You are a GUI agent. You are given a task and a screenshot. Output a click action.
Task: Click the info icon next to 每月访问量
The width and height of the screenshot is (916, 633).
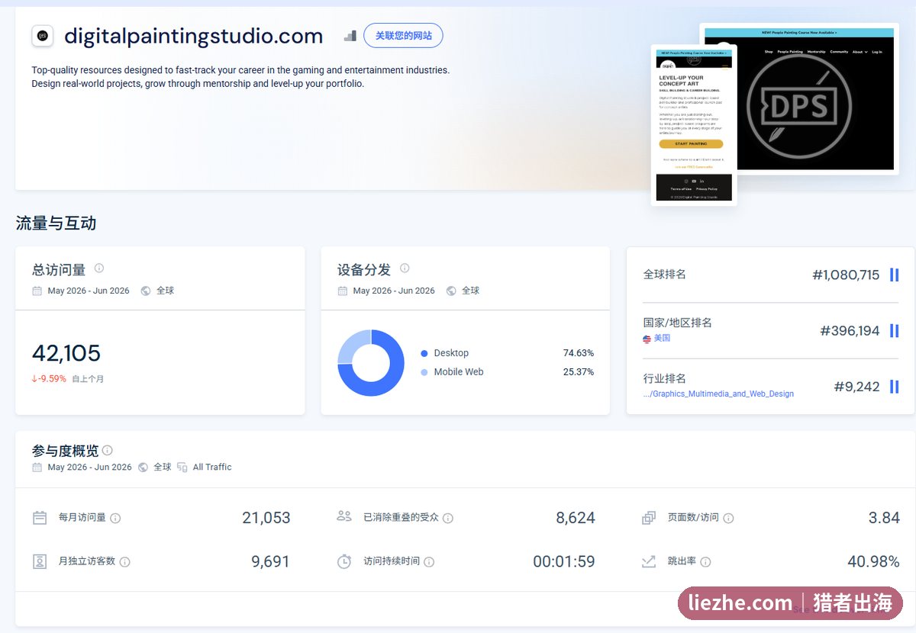tap(115, 518)
